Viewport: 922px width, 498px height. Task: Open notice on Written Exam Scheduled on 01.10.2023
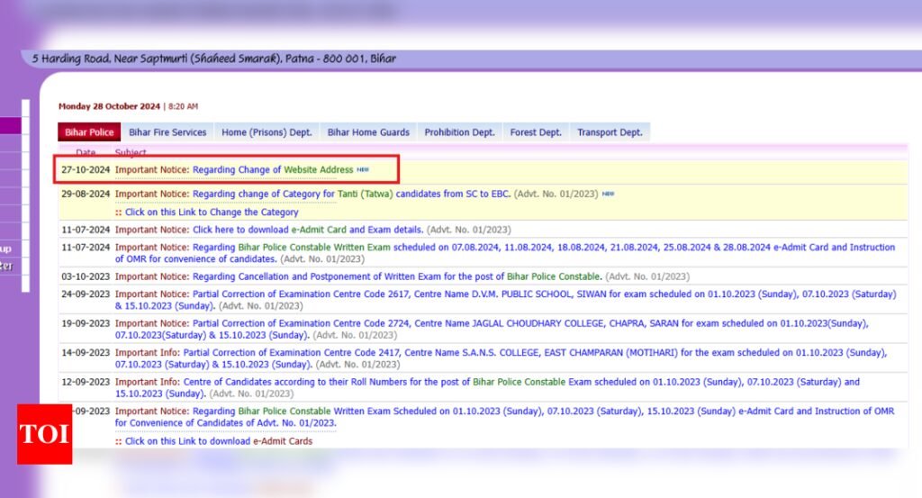[504, 417]
